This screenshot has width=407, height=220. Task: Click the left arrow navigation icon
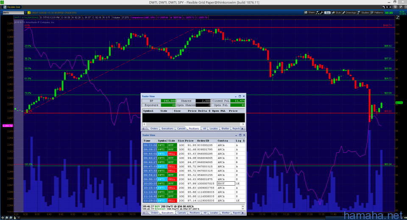(x=387, y=7)
